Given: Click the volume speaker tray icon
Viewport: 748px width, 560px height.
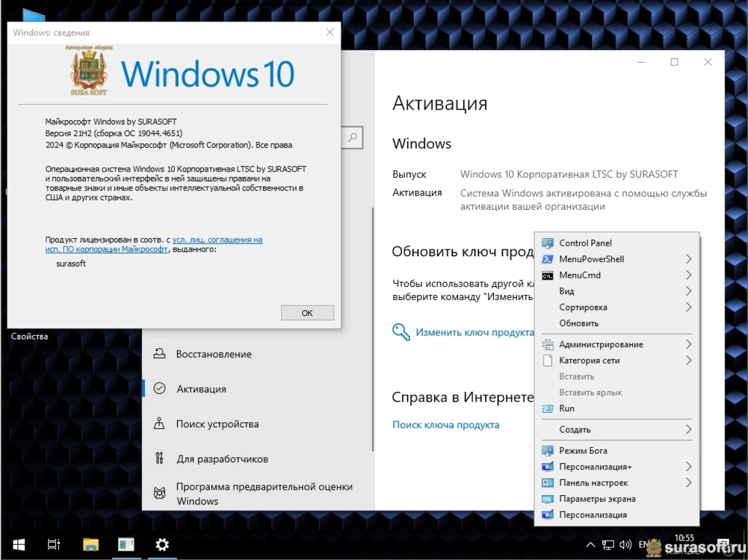Looking at the screenshot, I should pyautogui.click(x=625, y=545).
